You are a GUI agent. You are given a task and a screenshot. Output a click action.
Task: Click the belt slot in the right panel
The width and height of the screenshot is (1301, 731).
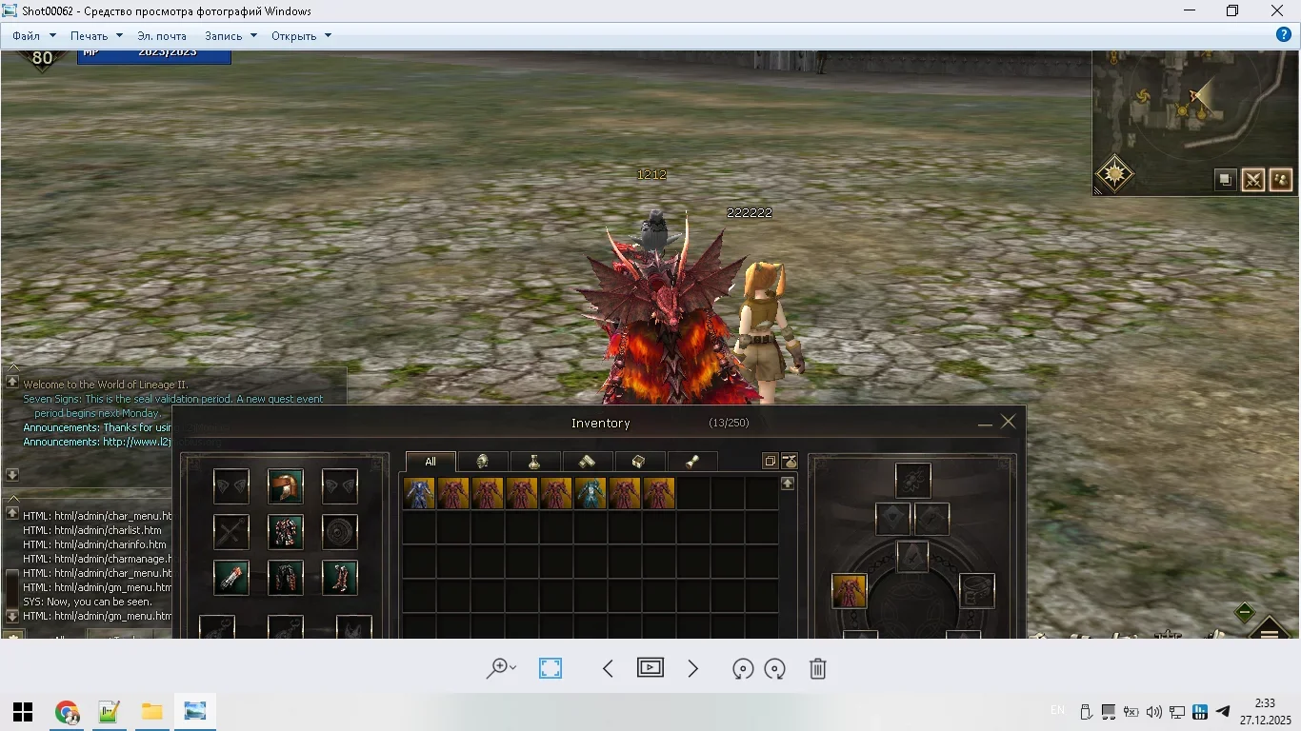977,591
